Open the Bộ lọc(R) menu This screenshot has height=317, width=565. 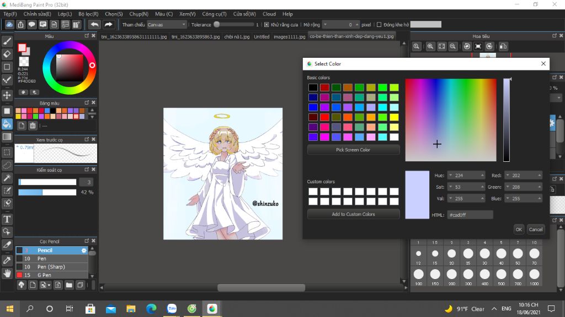[x=88, y=14]
